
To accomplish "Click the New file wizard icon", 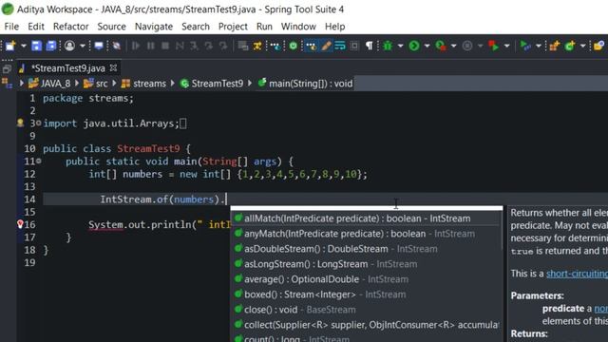I will pyautogui.click(x=10, y=46).
